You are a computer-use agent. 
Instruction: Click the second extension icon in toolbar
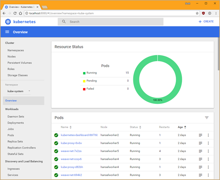210,13
